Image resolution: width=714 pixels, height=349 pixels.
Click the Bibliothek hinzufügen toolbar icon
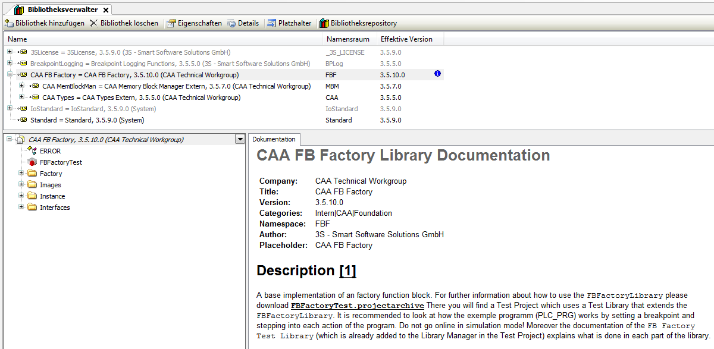(9, 23)
